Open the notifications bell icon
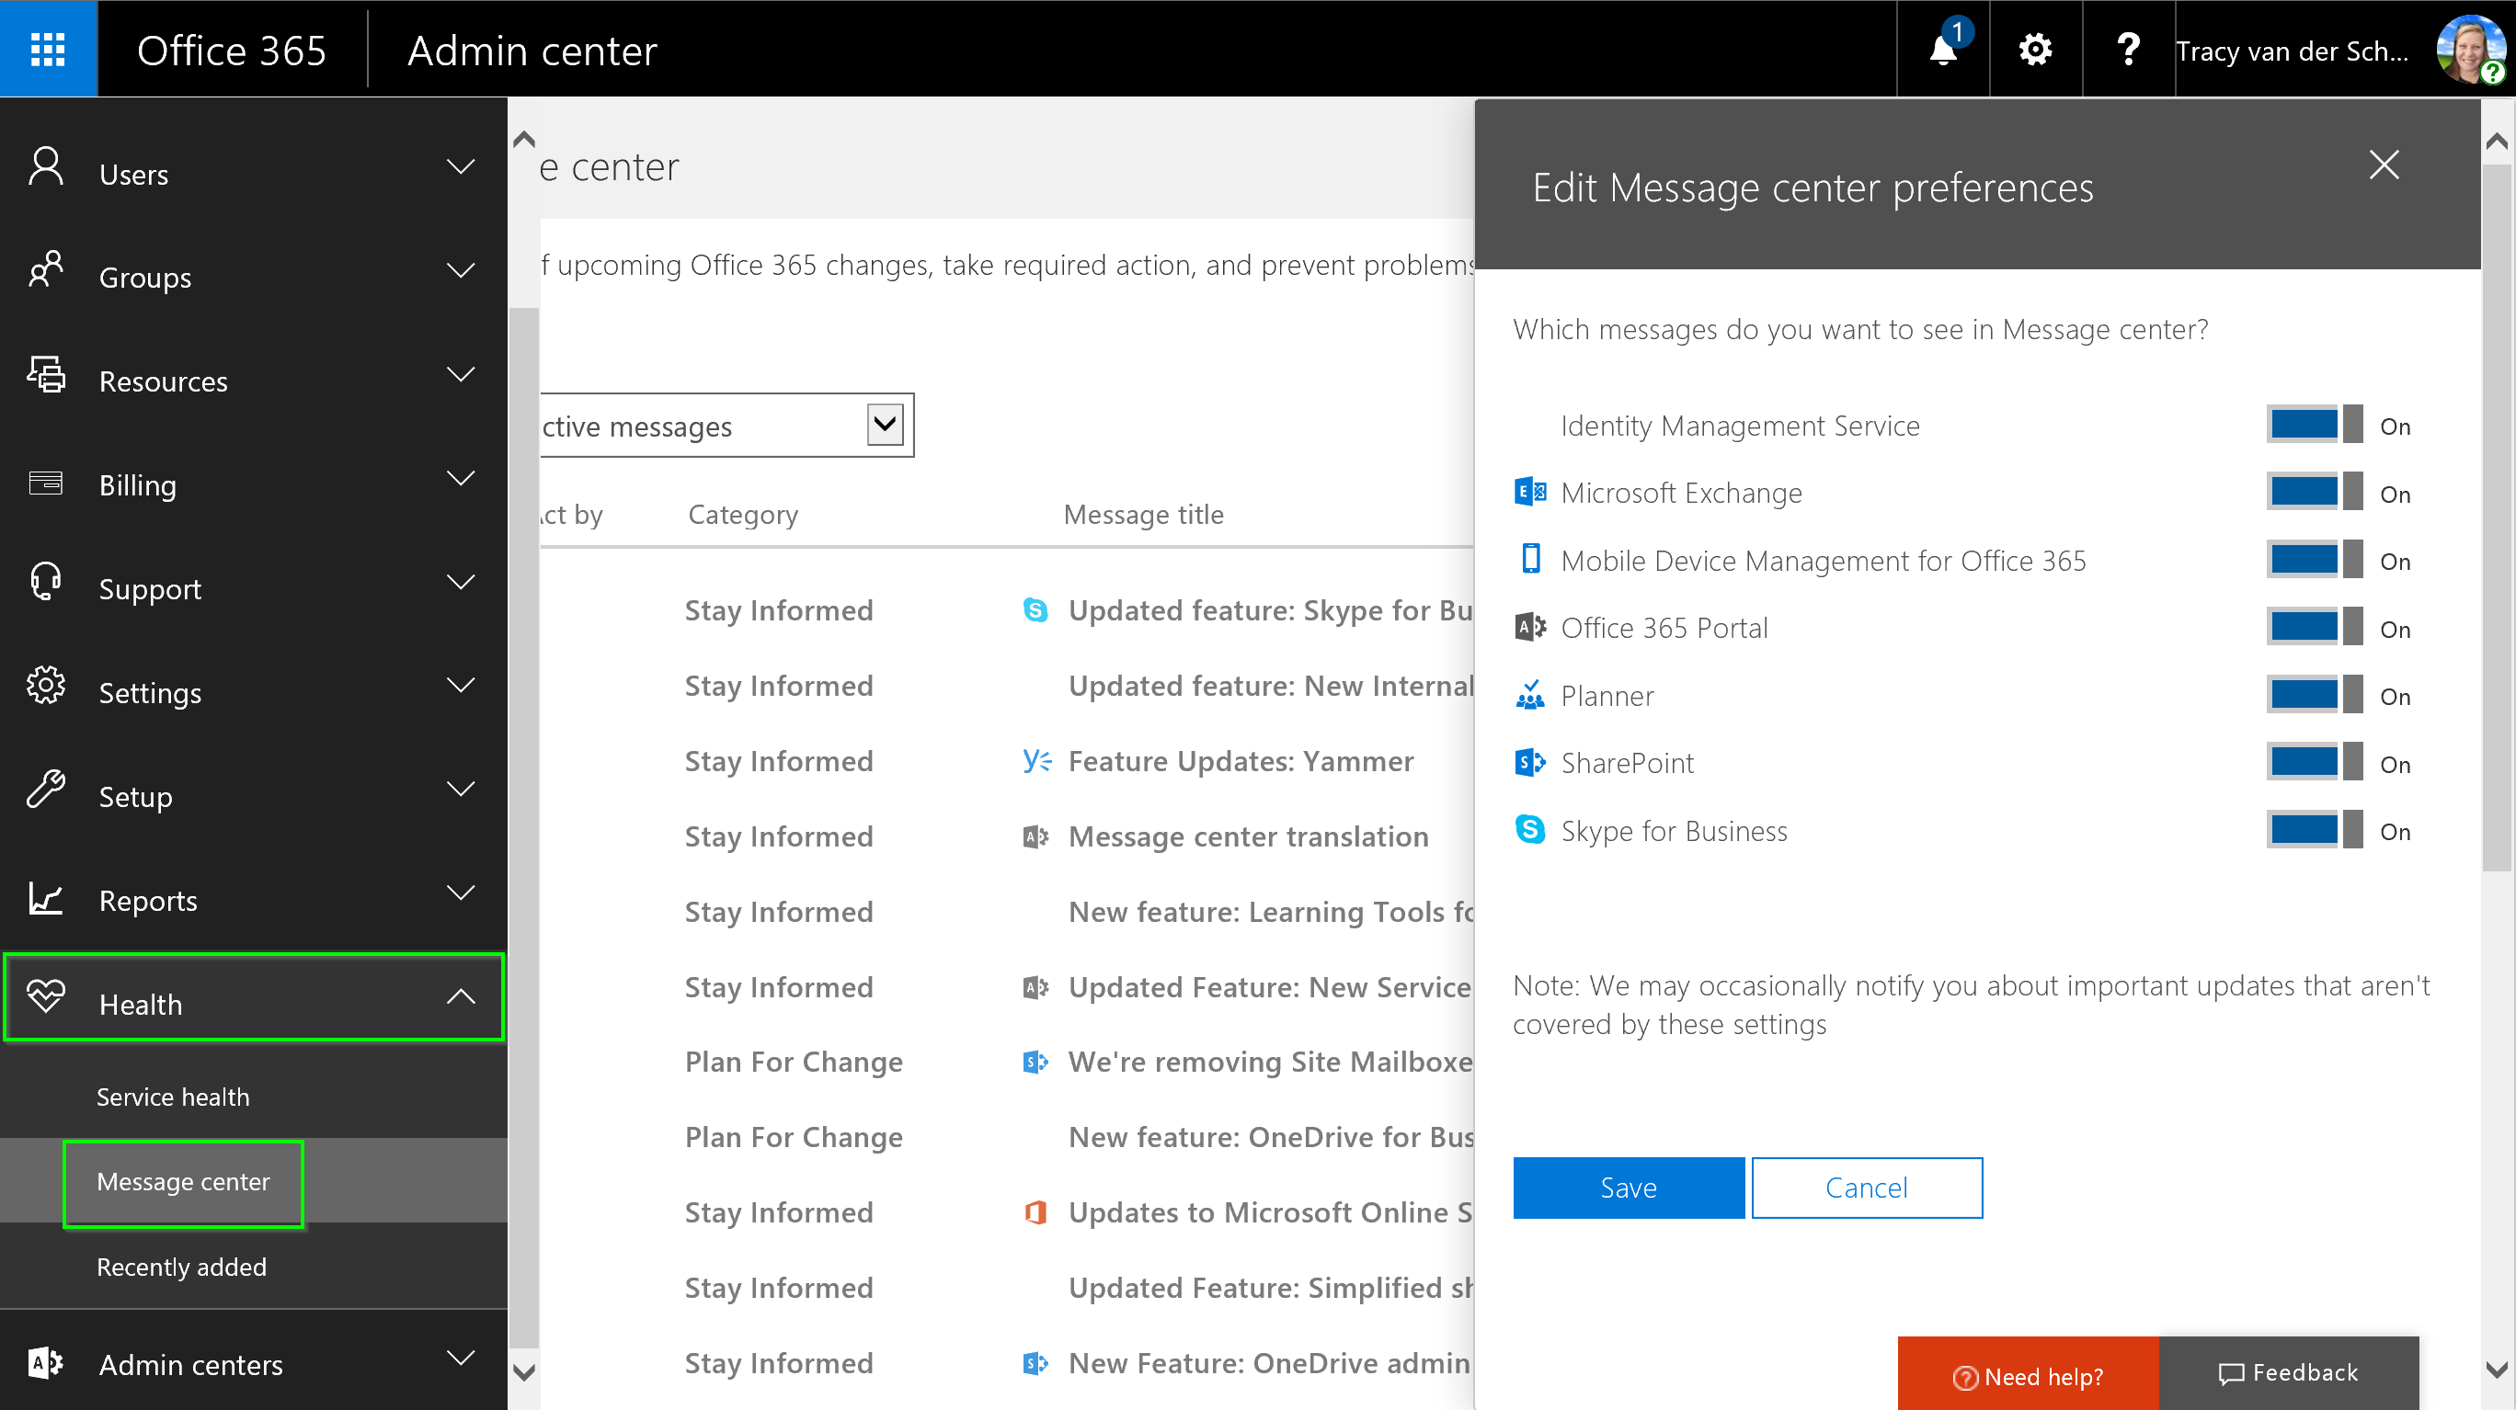Viewport: 2516px width, 1410px height. (1943, 49)
